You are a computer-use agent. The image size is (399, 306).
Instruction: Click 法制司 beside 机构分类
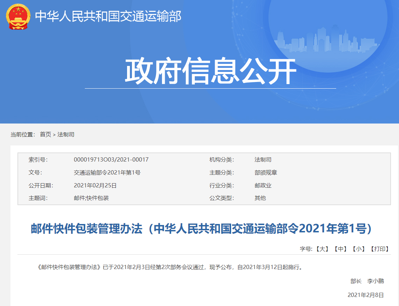[263, 159]
